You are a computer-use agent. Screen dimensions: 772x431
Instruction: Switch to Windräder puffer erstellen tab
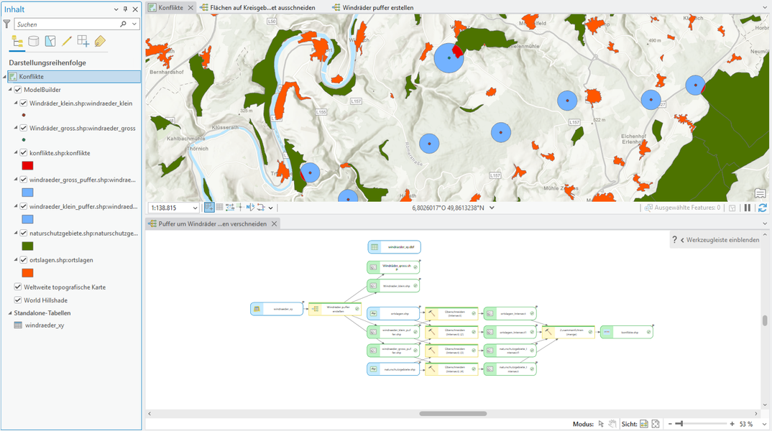[x=377, y=7]
